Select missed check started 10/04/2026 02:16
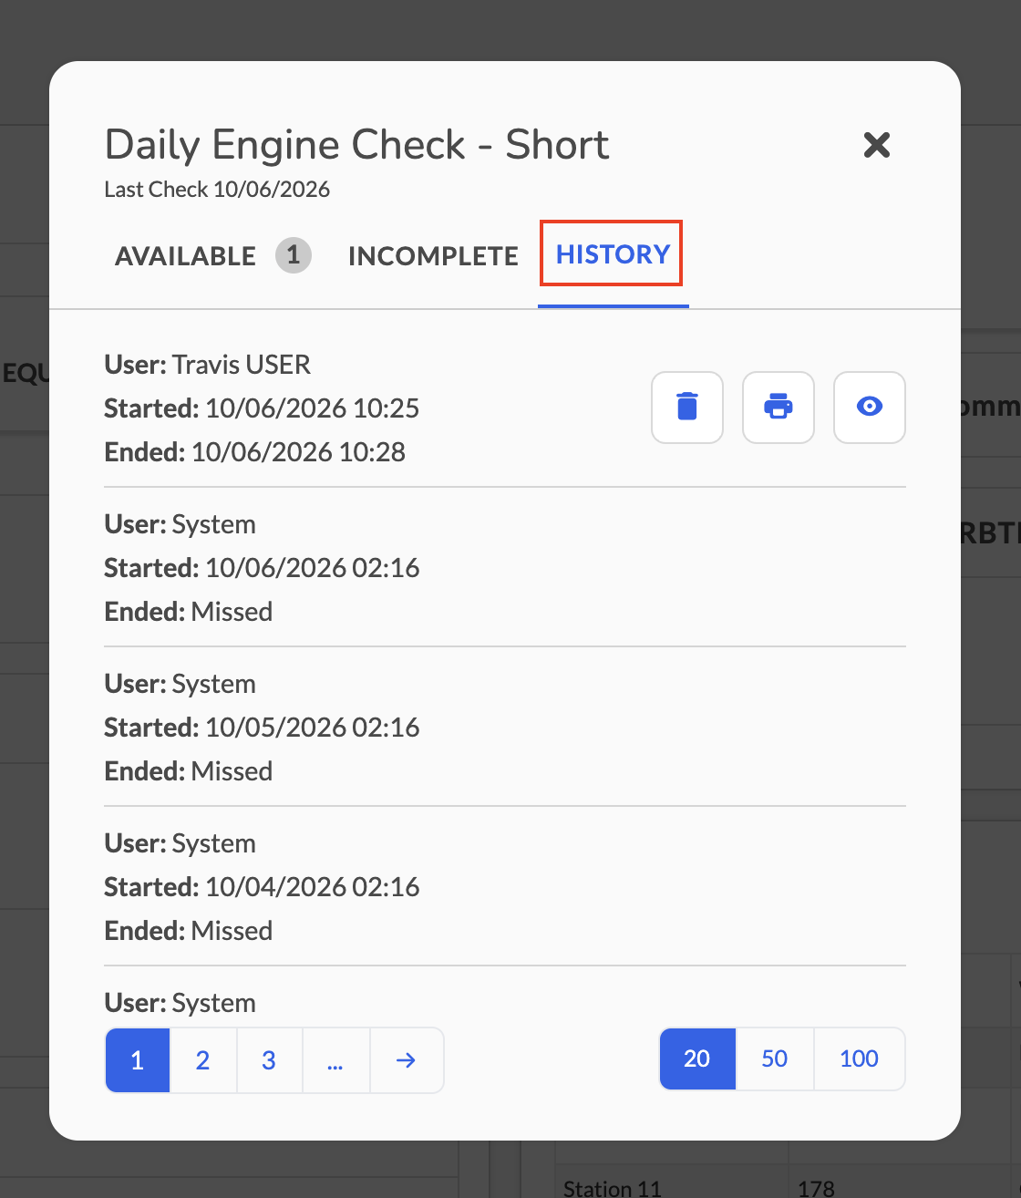Image resolution: width=1021 pixels, height=1198 pixels. tap(505, 886)
